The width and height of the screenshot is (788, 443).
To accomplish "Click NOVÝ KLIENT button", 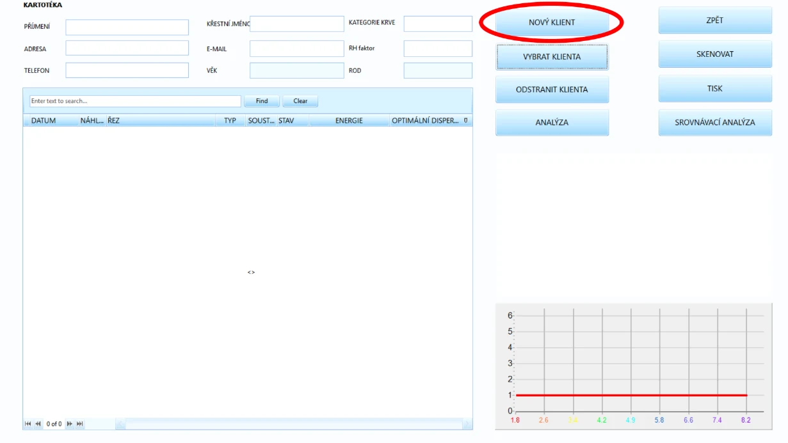I will pyautogui.click(x=552, y=22).
